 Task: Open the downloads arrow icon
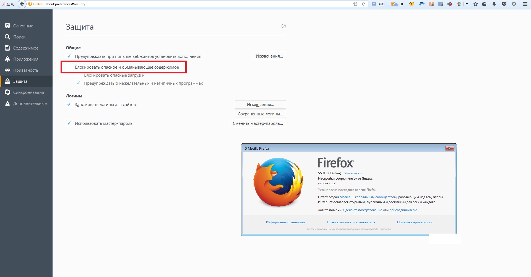point(494,4)
